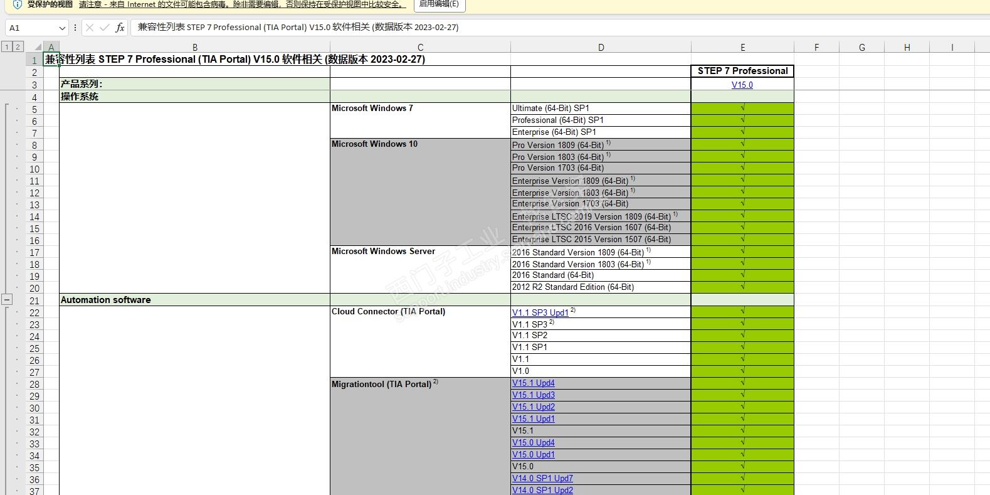Screen dimensions: 990x495
Task: Select column F header
Action: coord(816,47)
